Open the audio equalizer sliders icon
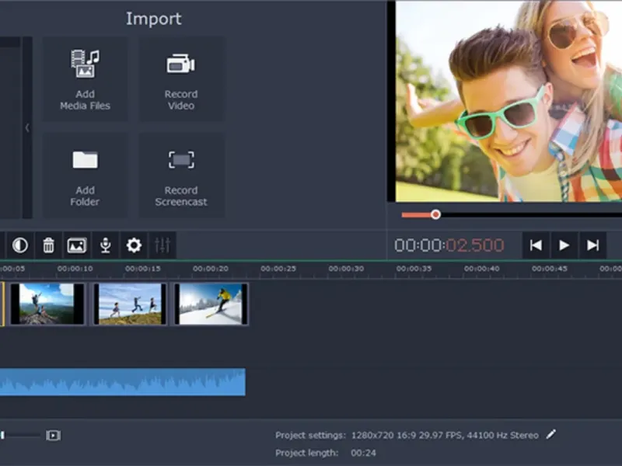This screenshot has height=466, width=622. (x=162, y=245)
